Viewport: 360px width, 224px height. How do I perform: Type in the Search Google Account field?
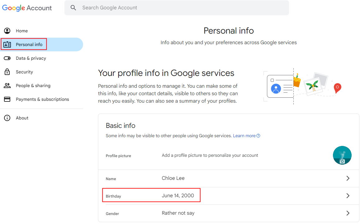pyautogui.click(x=180, y=8)
